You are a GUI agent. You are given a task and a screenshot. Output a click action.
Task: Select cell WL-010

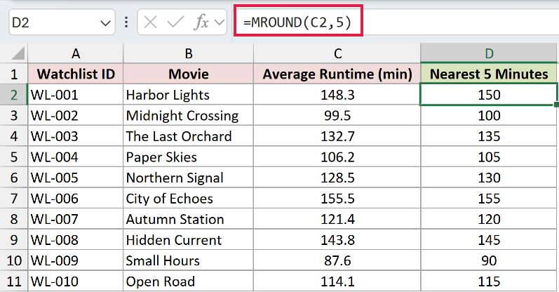pyautogui.click(x=76, y=281)
